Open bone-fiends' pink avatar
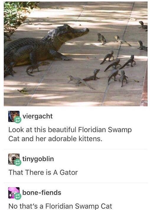The image size is (150, 210). click(14, 193)
